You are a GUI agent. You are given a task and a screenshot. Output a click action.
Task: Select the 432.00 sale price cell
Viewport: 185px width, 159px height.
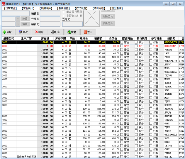pyautogui.click(x=98, y=146)
